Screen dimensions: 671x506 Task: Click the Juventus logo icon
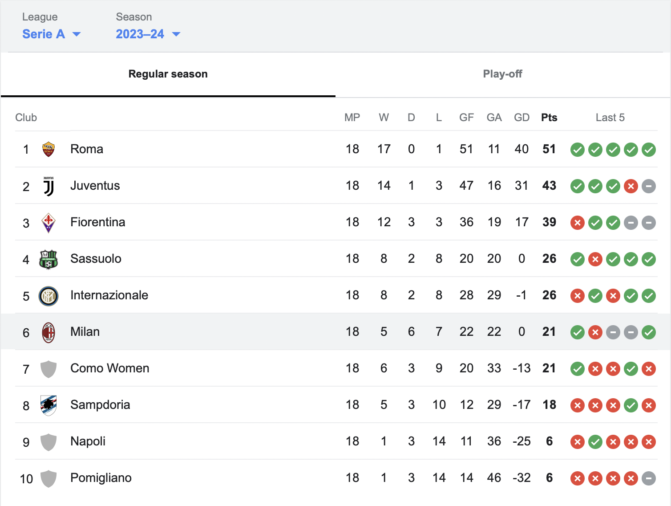[49, 186]
